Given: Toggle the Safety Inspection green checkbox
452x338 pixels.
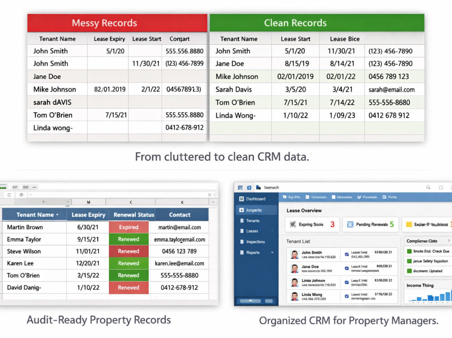Looking at the screenshot, I should click(x=409, y=261).
